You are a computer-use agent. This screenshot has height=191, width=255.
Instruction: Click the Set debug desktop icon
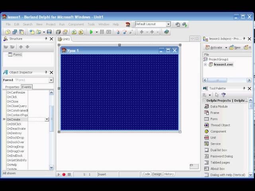(x=184, y=25)
